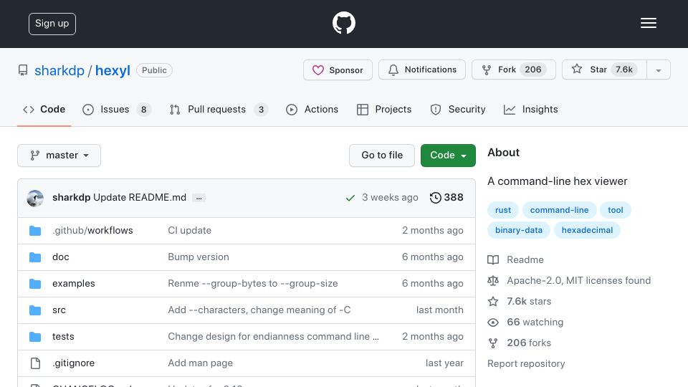Select the rust topic tag
Viewport: 688px width, 387px height.
(503, 210)
